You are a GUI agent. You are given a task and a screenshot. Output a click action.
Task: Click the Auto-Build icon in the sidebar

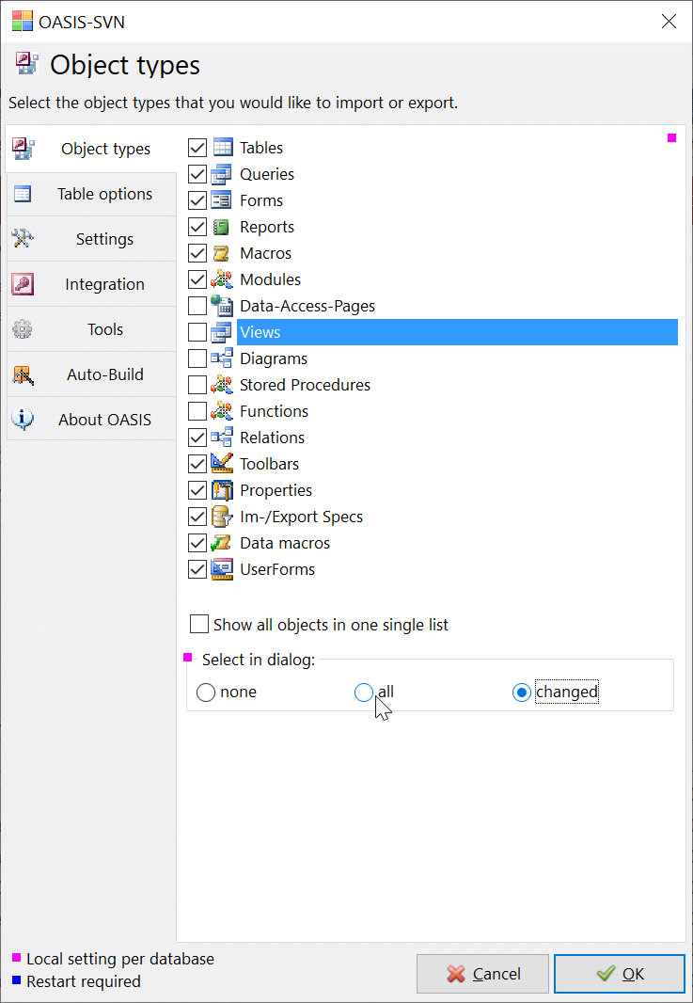(23, 374)
